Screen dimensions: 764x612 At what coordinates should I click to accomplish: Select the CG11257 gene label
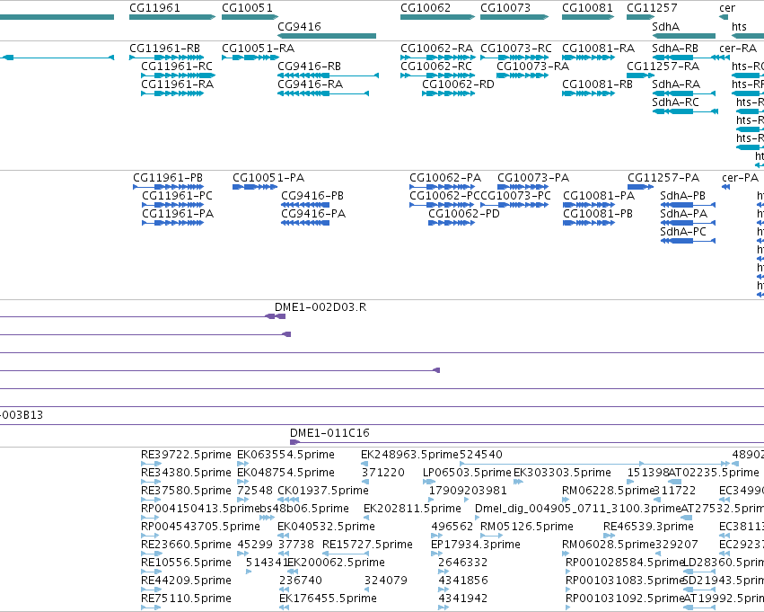652,8
